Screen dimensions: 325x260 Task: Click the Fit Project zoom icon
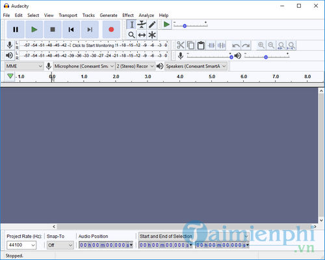tap(291, 45)
